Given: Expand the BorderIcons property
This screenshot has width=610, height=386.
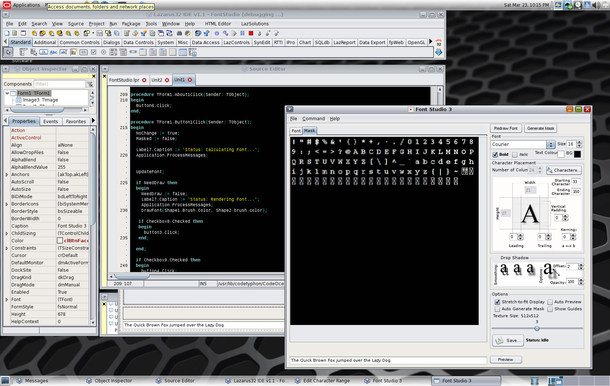Looking at the screenshot, I should pyautogui.click(x=7, y=204).
